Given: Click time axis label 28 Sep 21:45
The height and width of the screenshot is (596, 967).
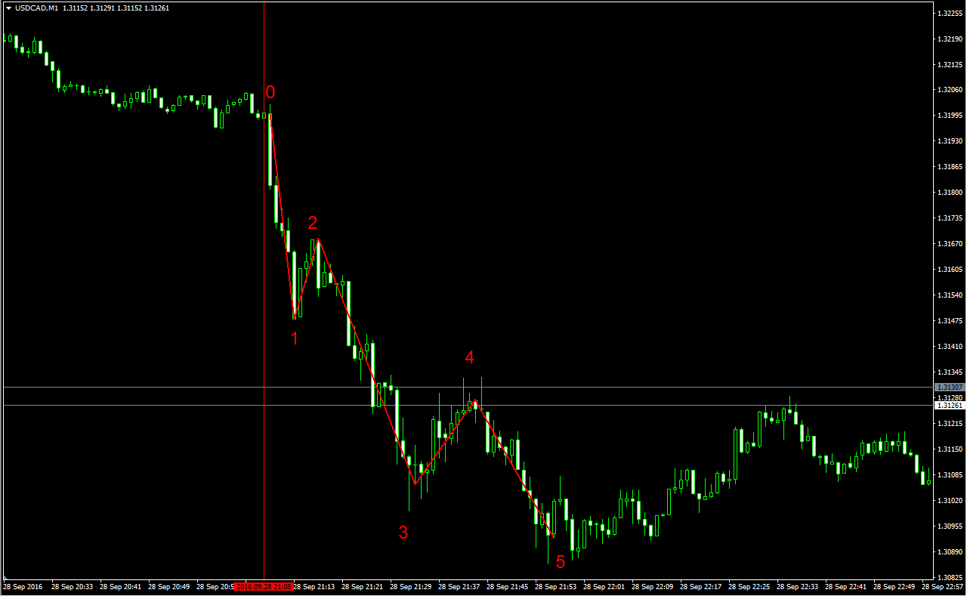Looking at the screenshot, I should coord(508,586).
